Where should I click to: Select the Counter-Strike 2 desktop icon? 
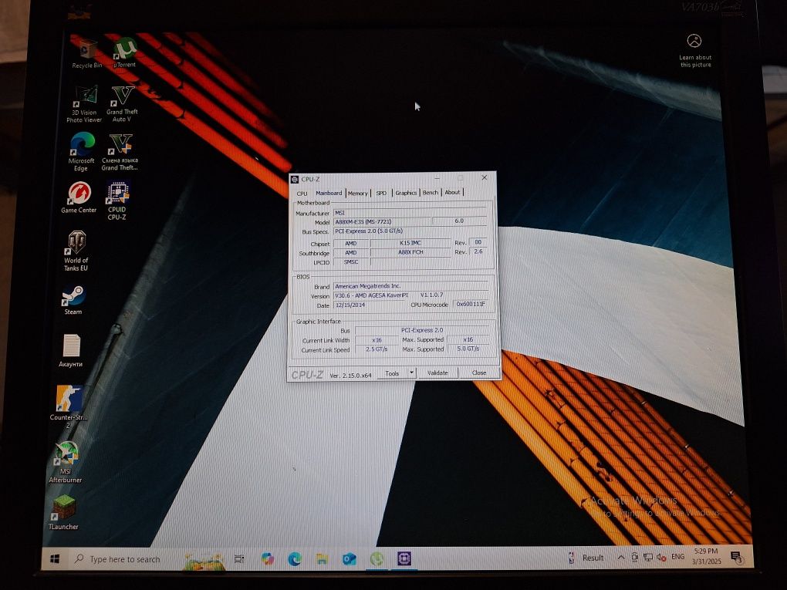pyautogui.click(x=69, y=407)
